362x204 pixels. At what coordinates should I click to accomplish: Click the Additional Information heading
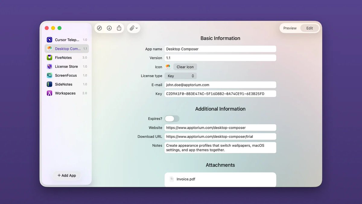point(220,109)
